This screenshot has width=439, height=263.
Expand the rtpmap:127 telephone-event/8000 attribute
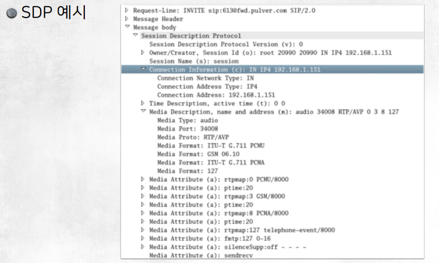(x=143, y=230)
